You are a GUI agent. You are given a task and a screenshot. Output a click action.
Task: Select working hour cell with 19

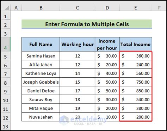(78, 108)
